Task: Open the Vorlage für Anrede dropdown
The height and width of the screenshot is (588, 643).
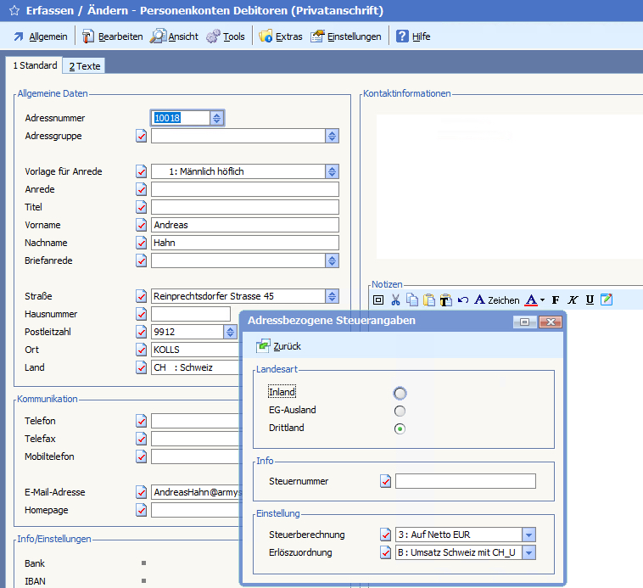Action: 332,171
